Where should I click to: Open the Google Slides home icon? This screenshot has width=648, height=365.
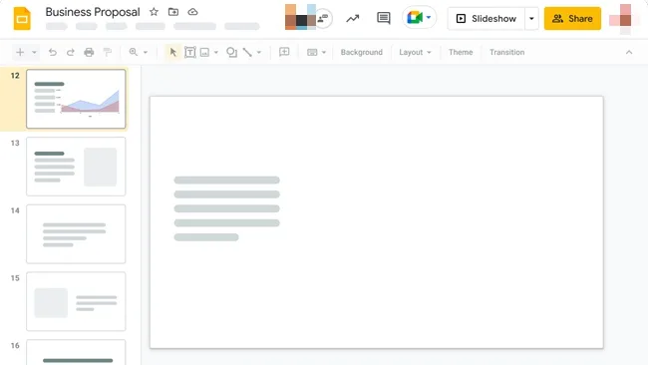(x=22, y=19)
